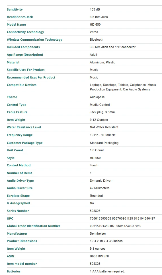Select the HD 650 Model Name value
Viewport: 162px width, 275px height.
point(95,24)
